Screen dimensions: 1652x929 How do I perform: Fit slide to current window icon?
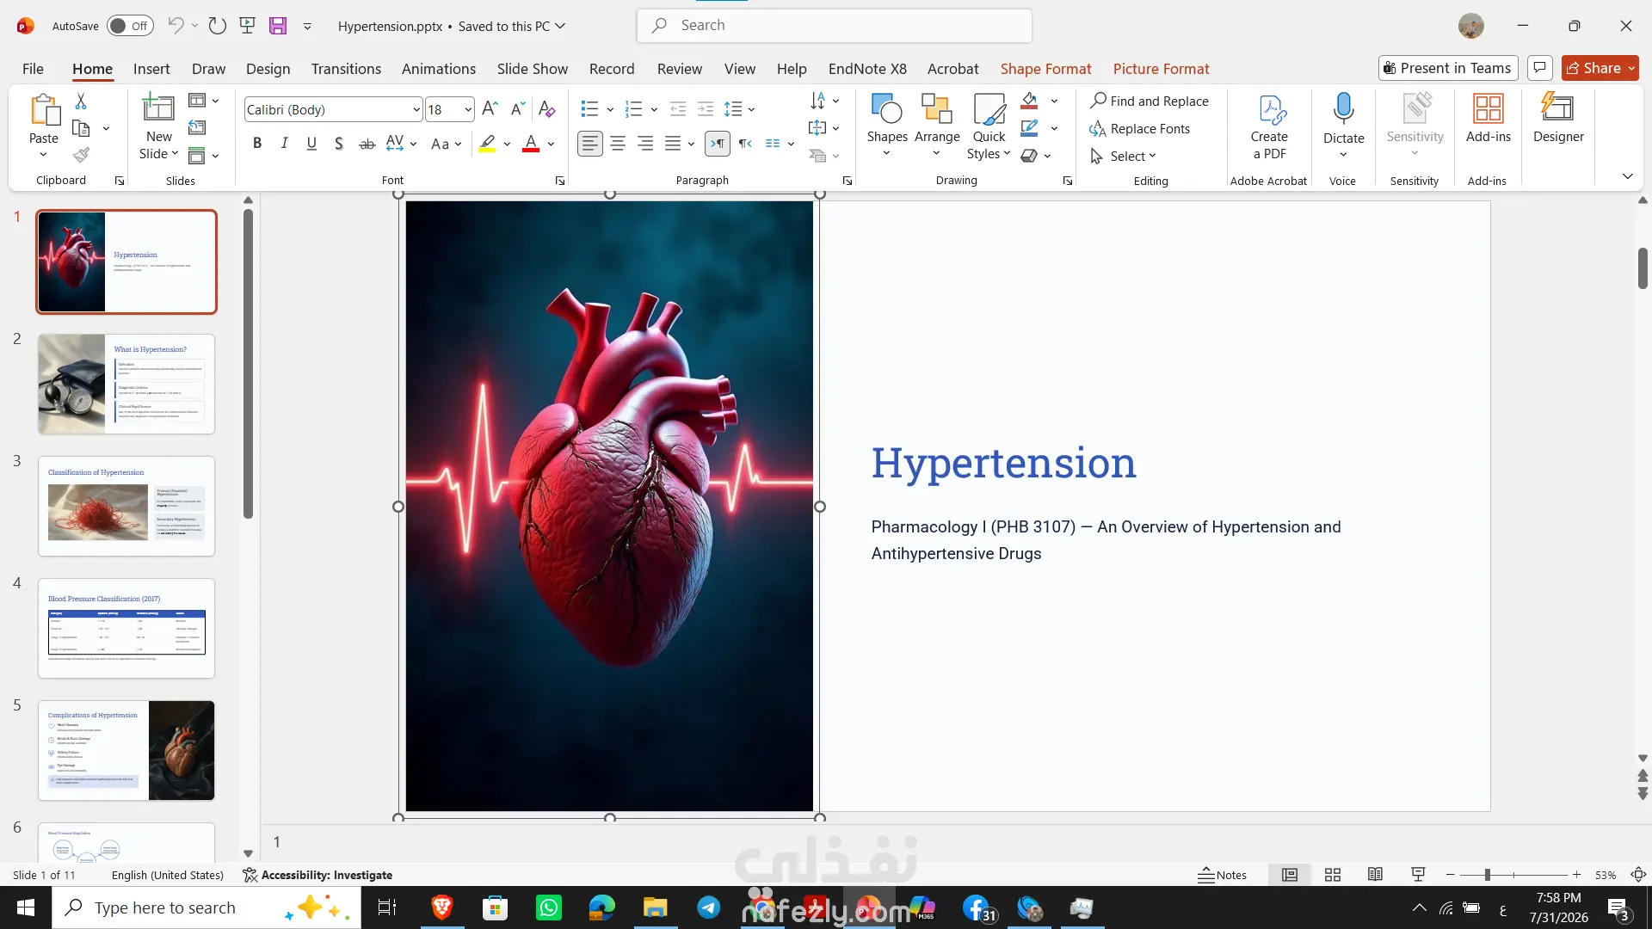[1639, 875]
